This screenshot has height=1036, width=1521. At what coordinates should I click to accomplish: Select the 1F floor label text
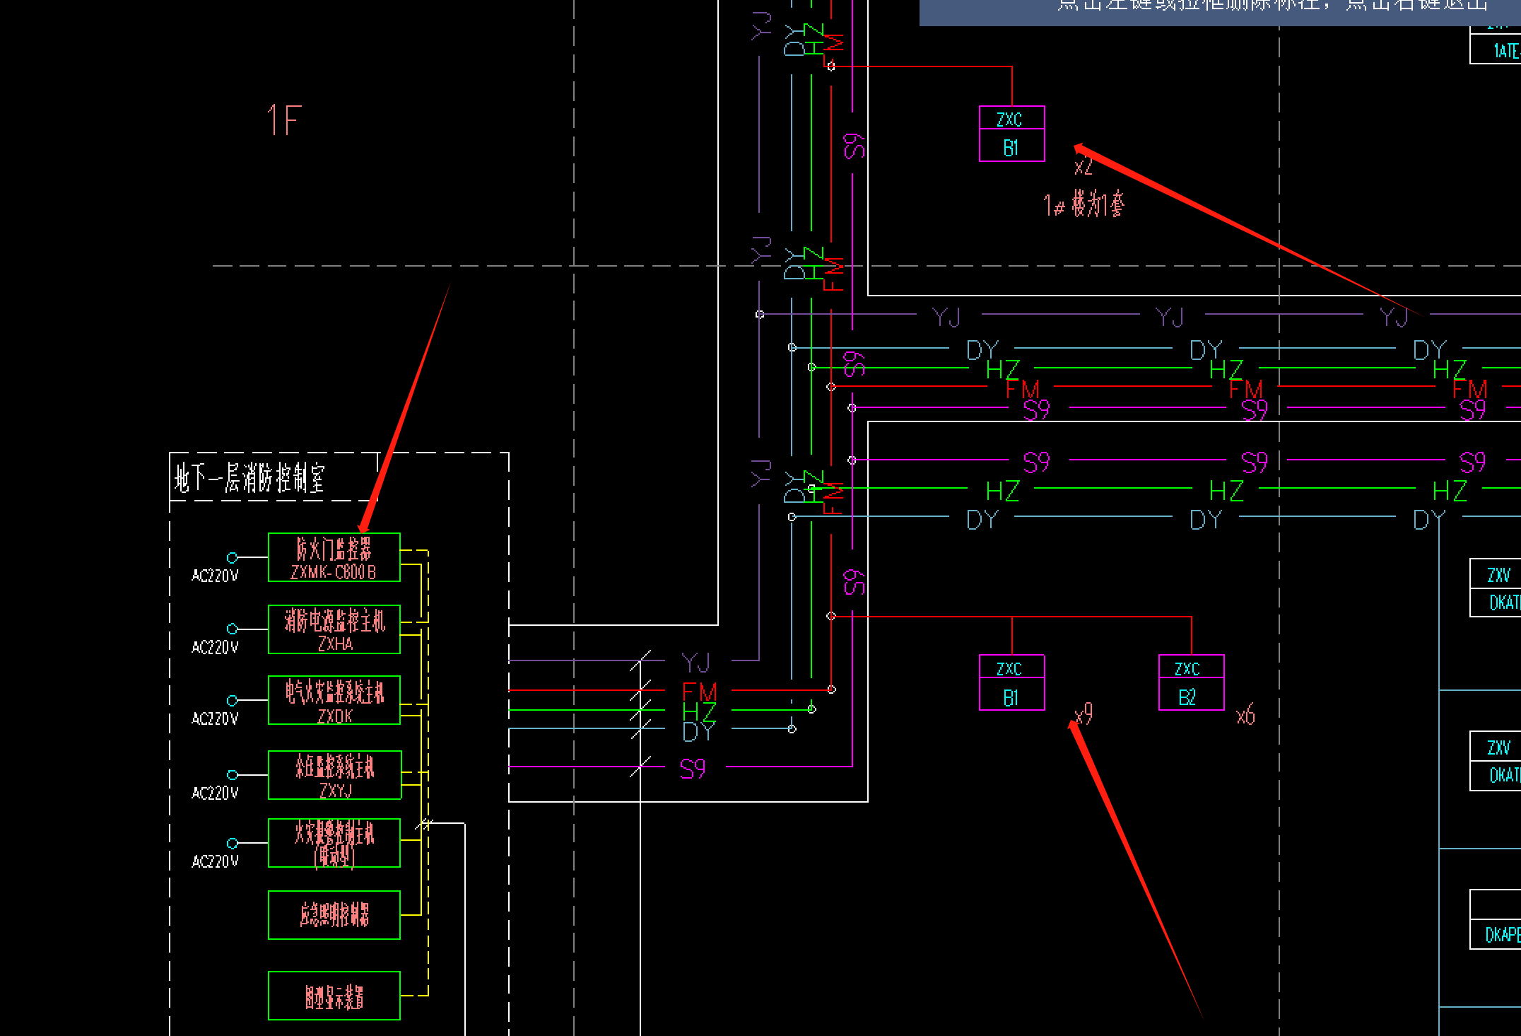point(284,120)
